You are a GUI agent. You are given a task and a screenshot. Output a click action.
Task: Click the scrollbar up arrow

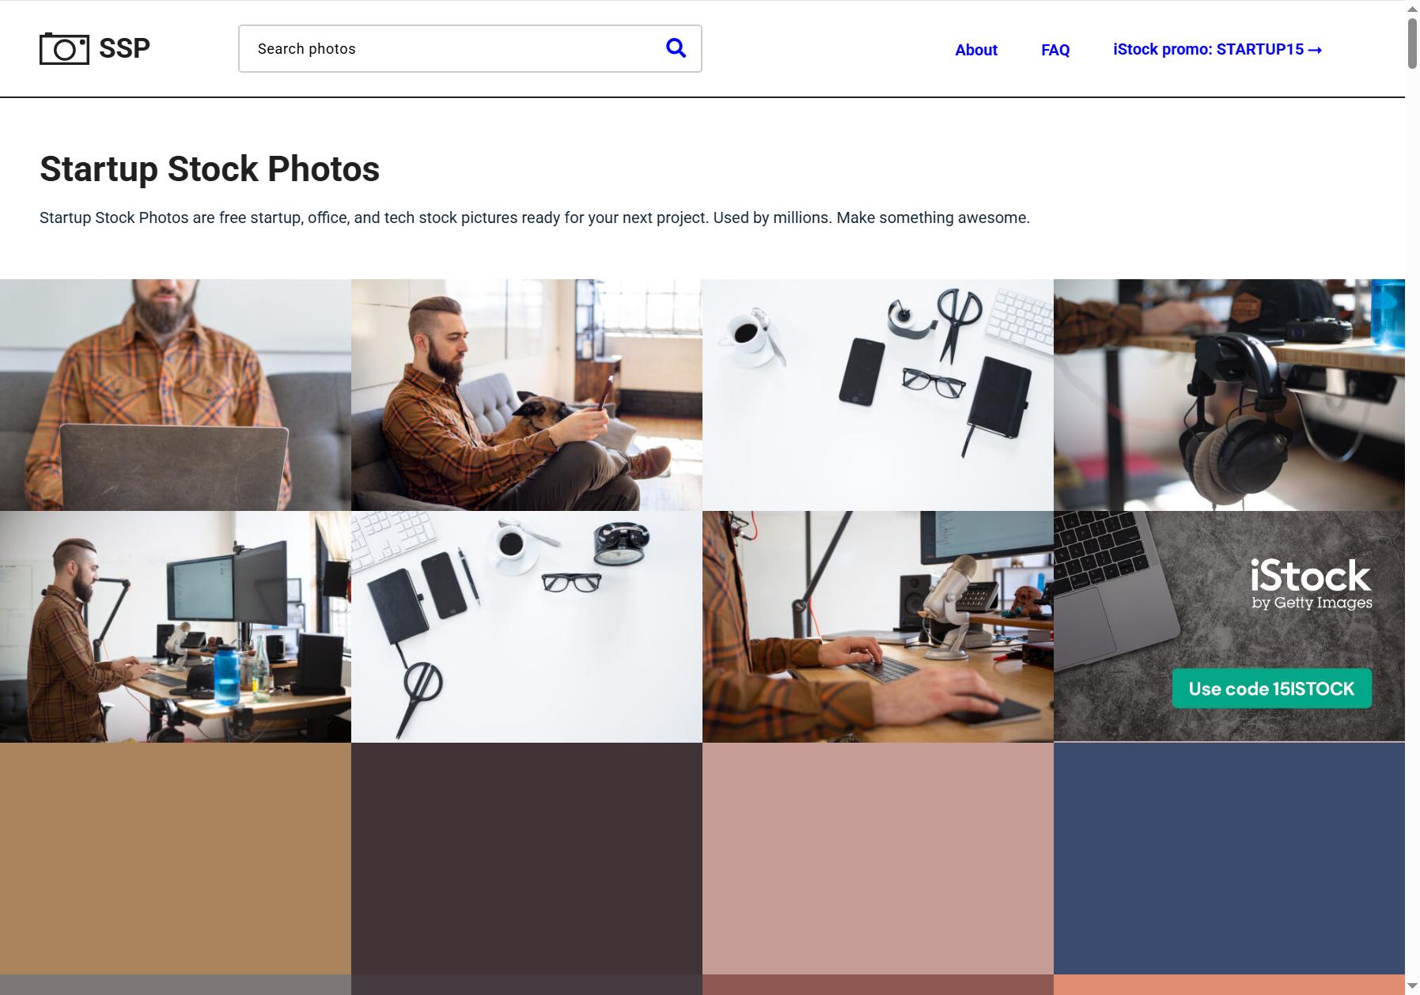pyautogui.click(x=1412, y=8)
